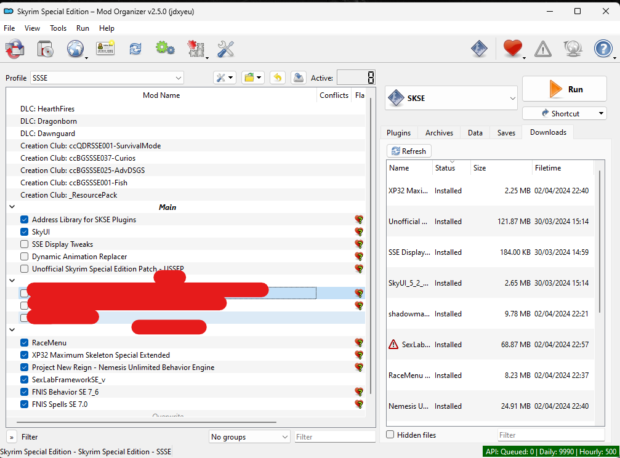Click Dynamic Animation Replacer flag icon

pyautogui.click(x=359, y=256)
